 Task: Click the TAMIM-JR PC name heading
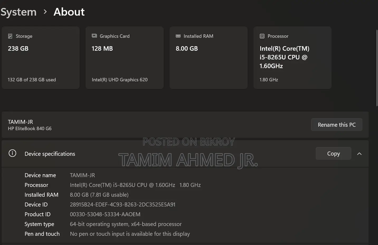pos(20,122)
